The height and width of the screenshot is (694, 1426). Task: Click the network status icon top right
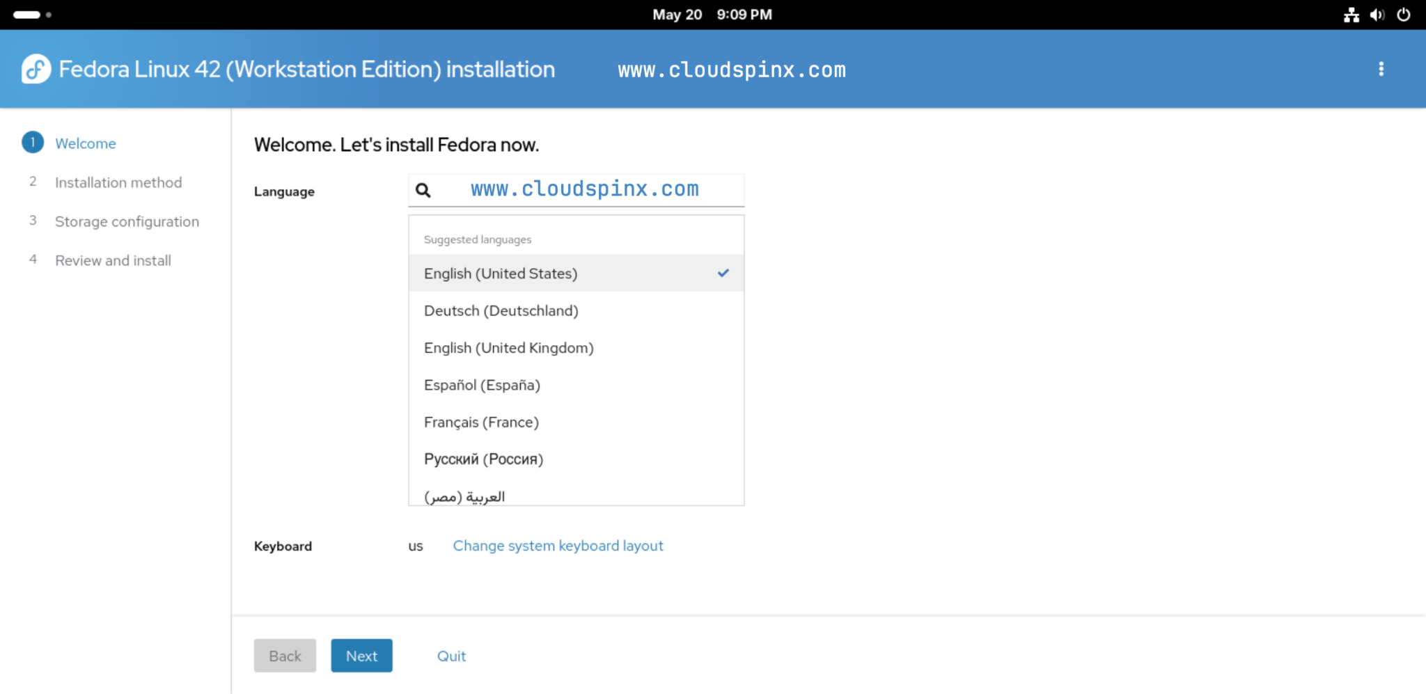[1351, 14]
